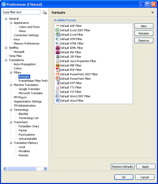Click the Preferences window title icon
The image size is (158, 184).
4,4
